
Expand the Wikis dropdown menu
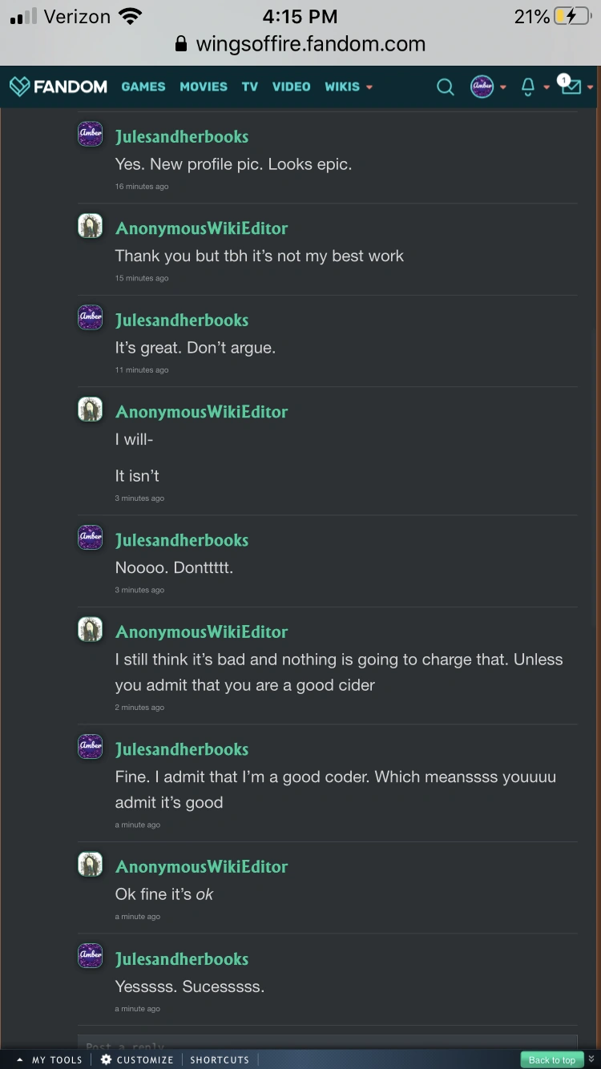point(349,87)
